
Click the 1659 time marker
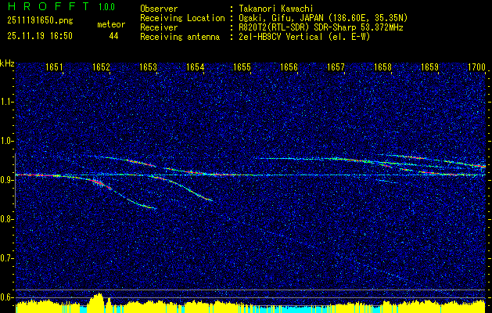(x=429, y=67)
